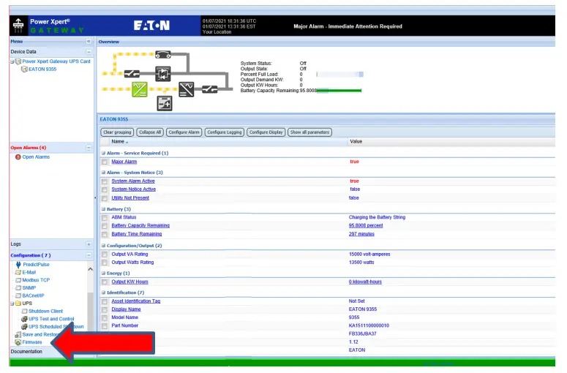The height and width of the screenshot is (373, 567).
Task: Click the UPS Scheduled Shutdown icon
Action: coord(25,326)
